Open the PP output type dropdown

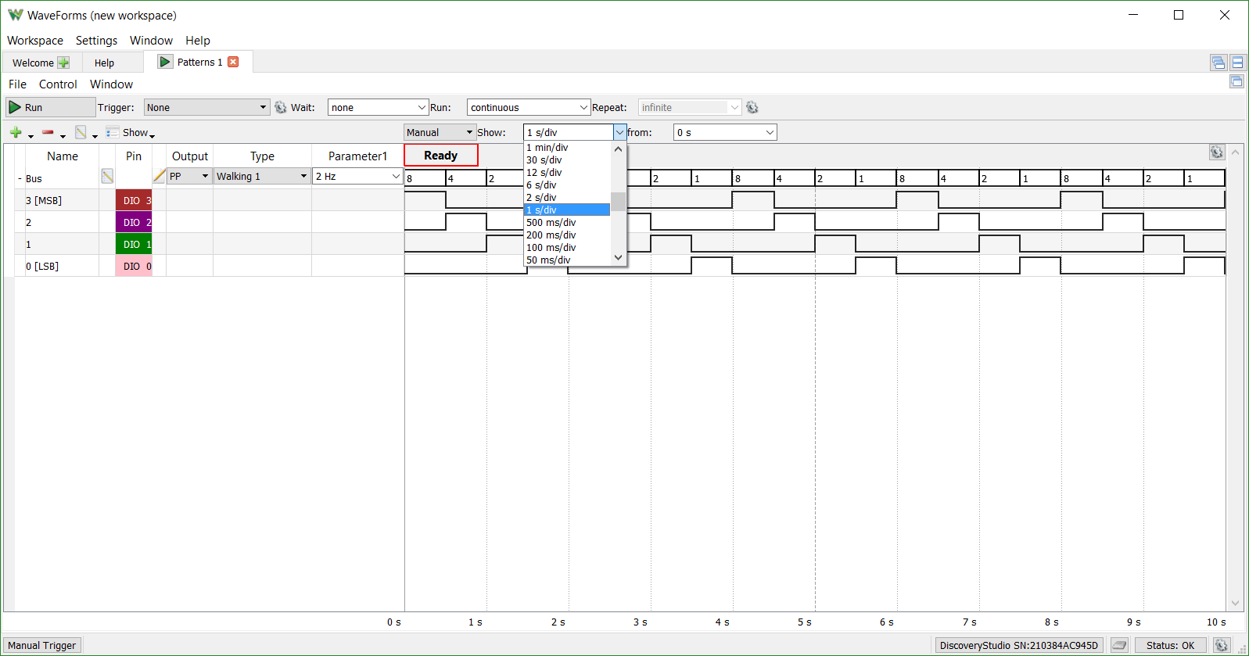point(189,176)
